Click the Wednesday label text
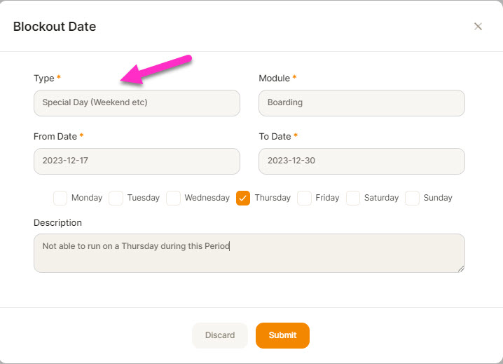The width and height of the screenshot is (503, 364). click(207, 198)
